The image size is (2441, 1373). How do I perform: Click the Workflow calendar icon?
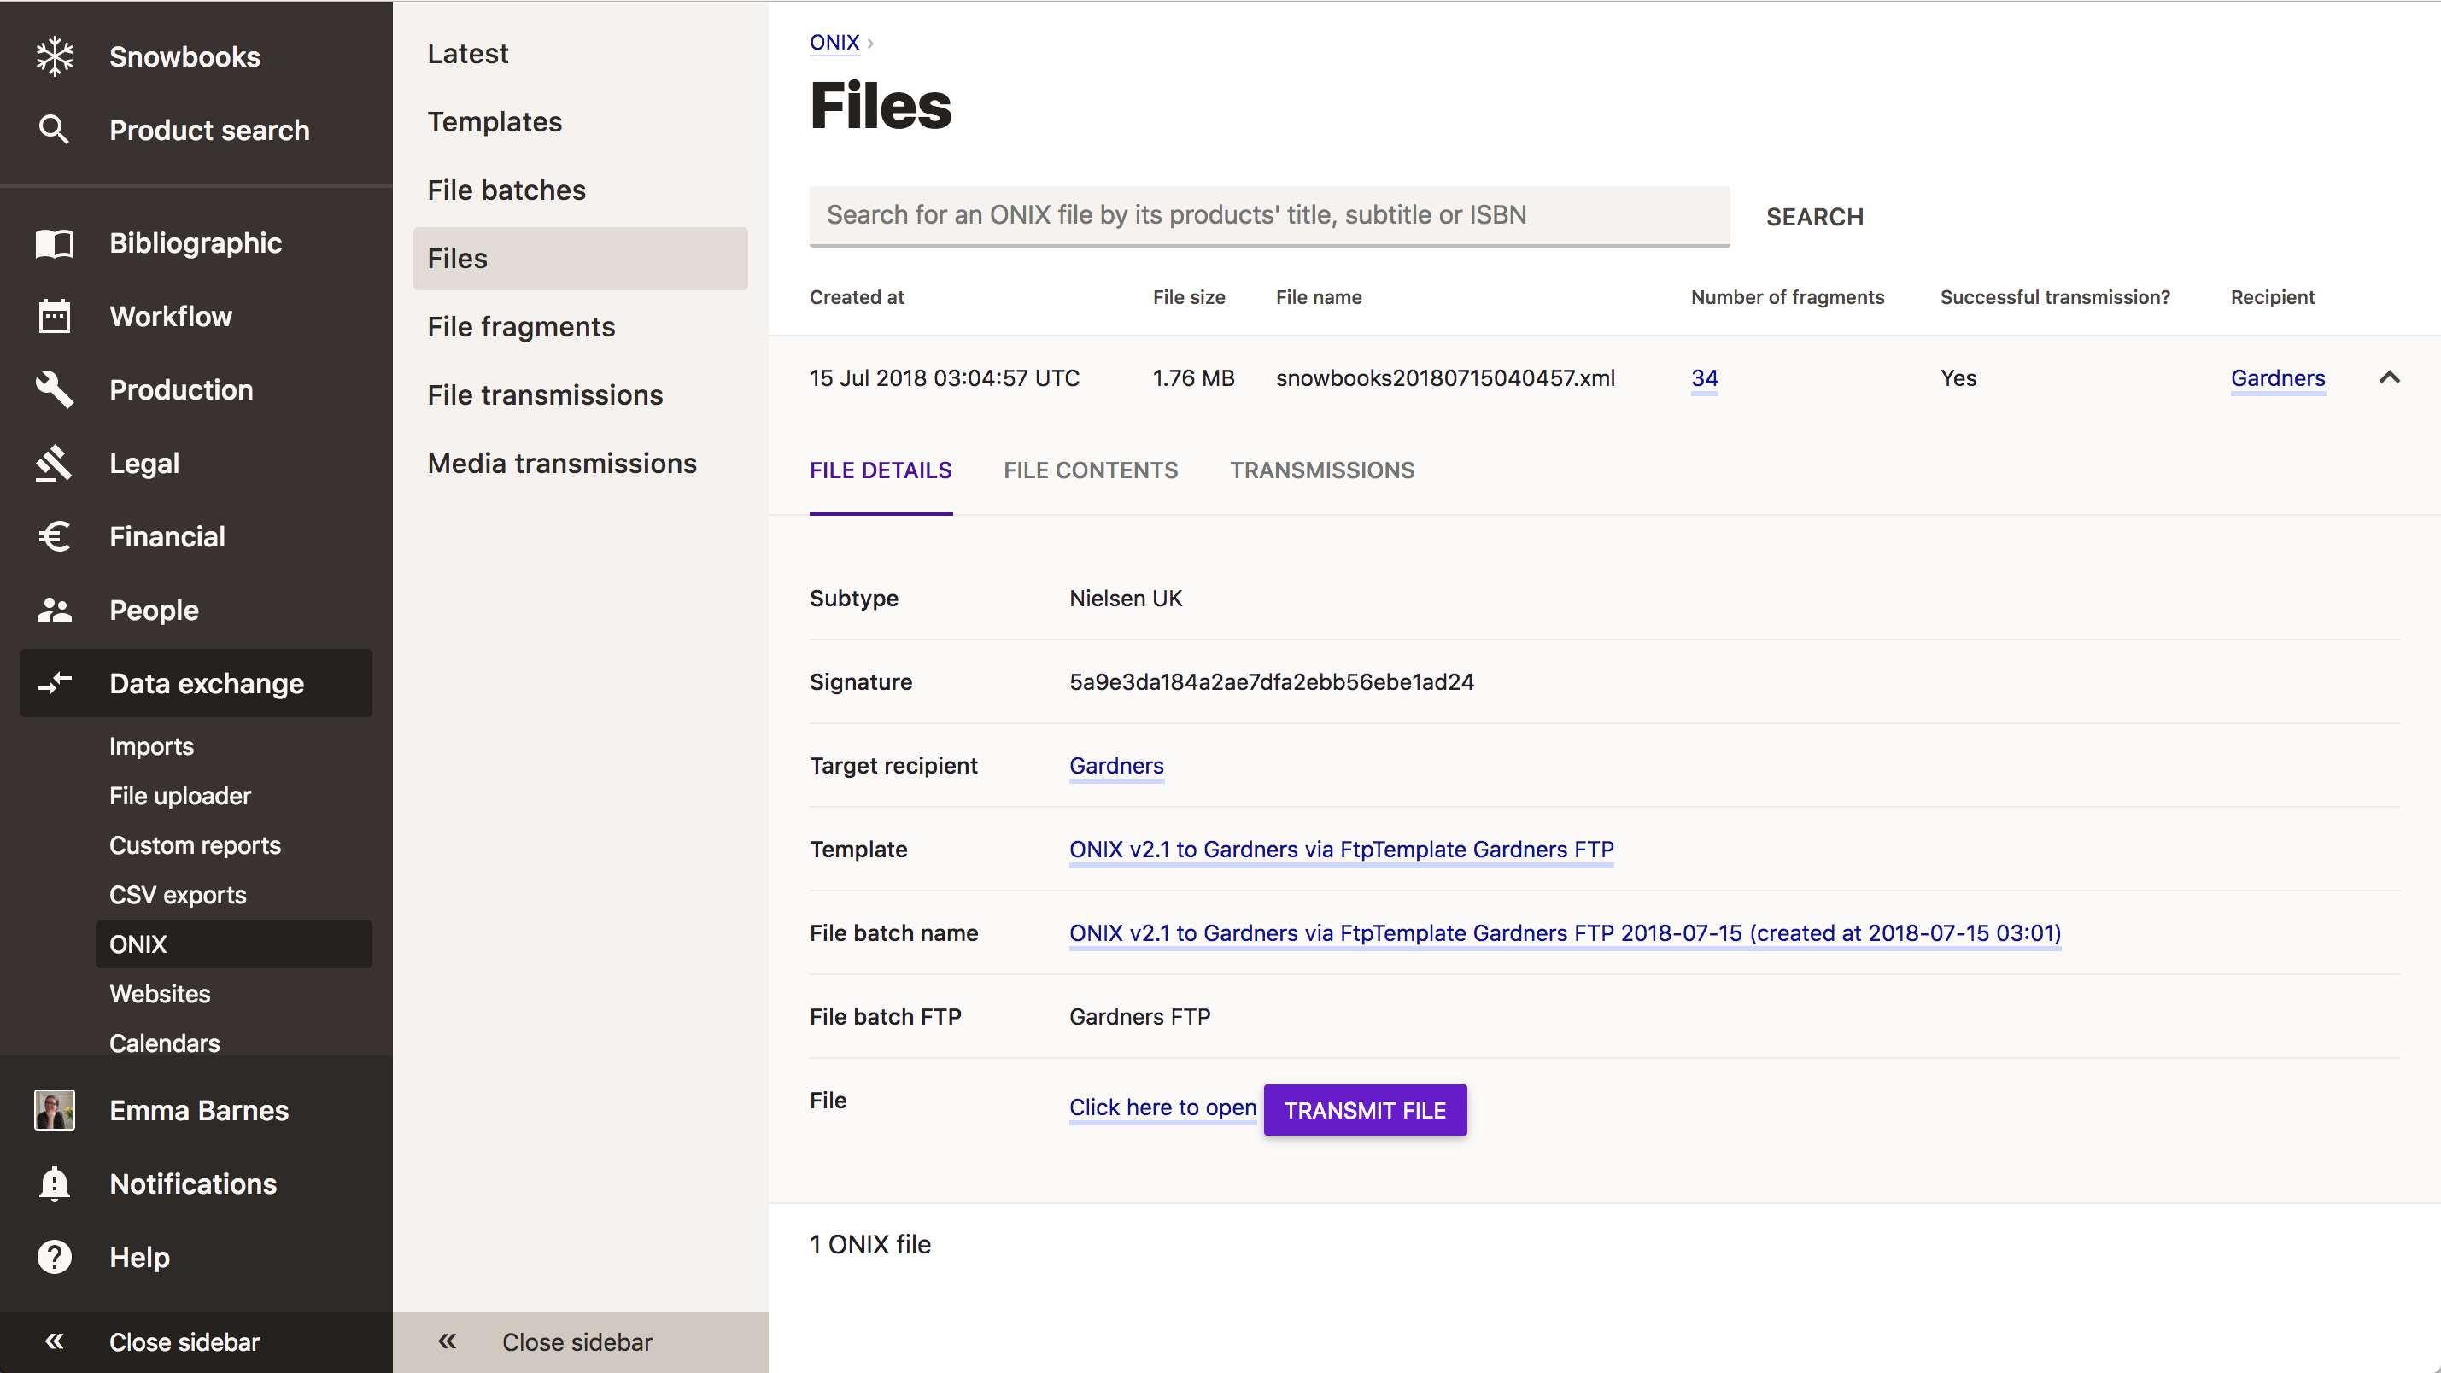pos(54,317)
